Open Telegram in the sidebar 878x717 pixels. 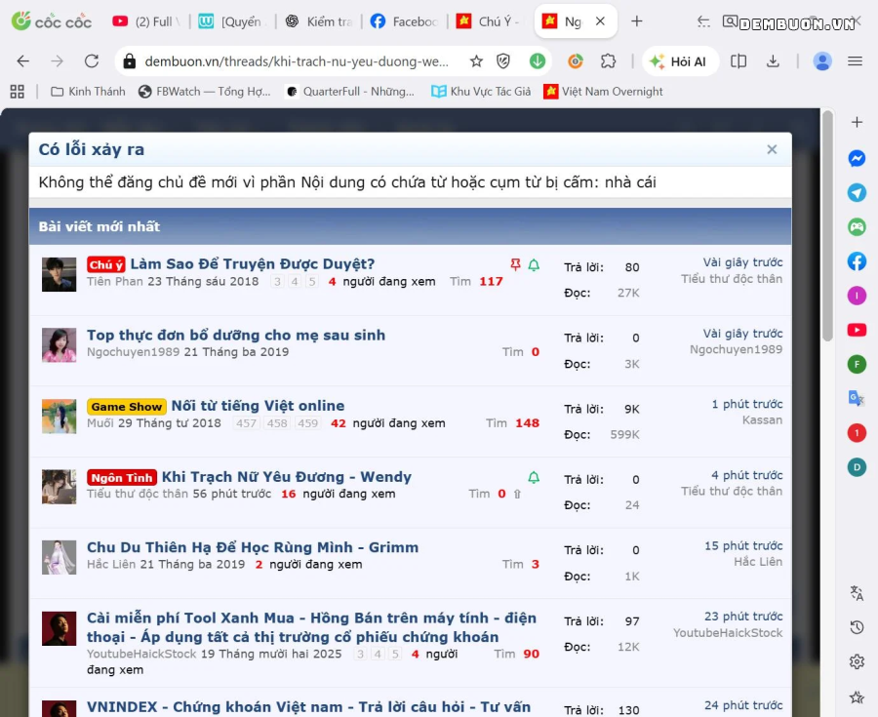pos(857,193)
